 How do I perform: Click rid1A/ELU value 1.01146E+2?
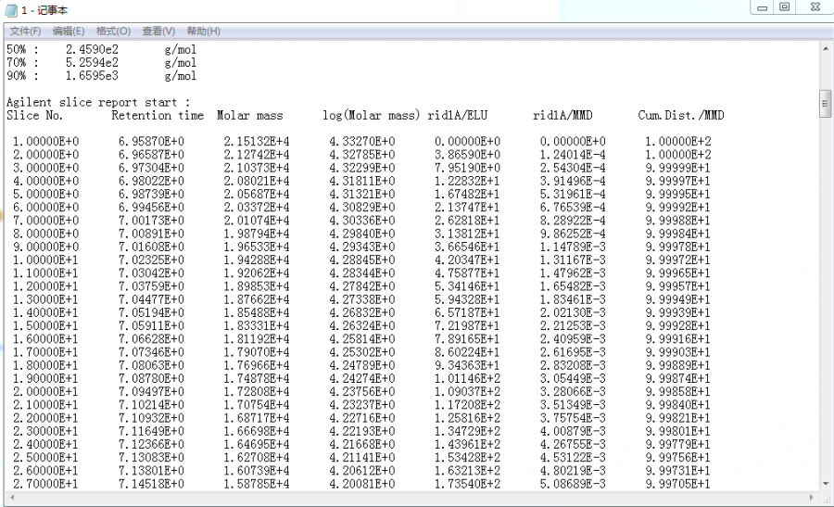[467, 379]
